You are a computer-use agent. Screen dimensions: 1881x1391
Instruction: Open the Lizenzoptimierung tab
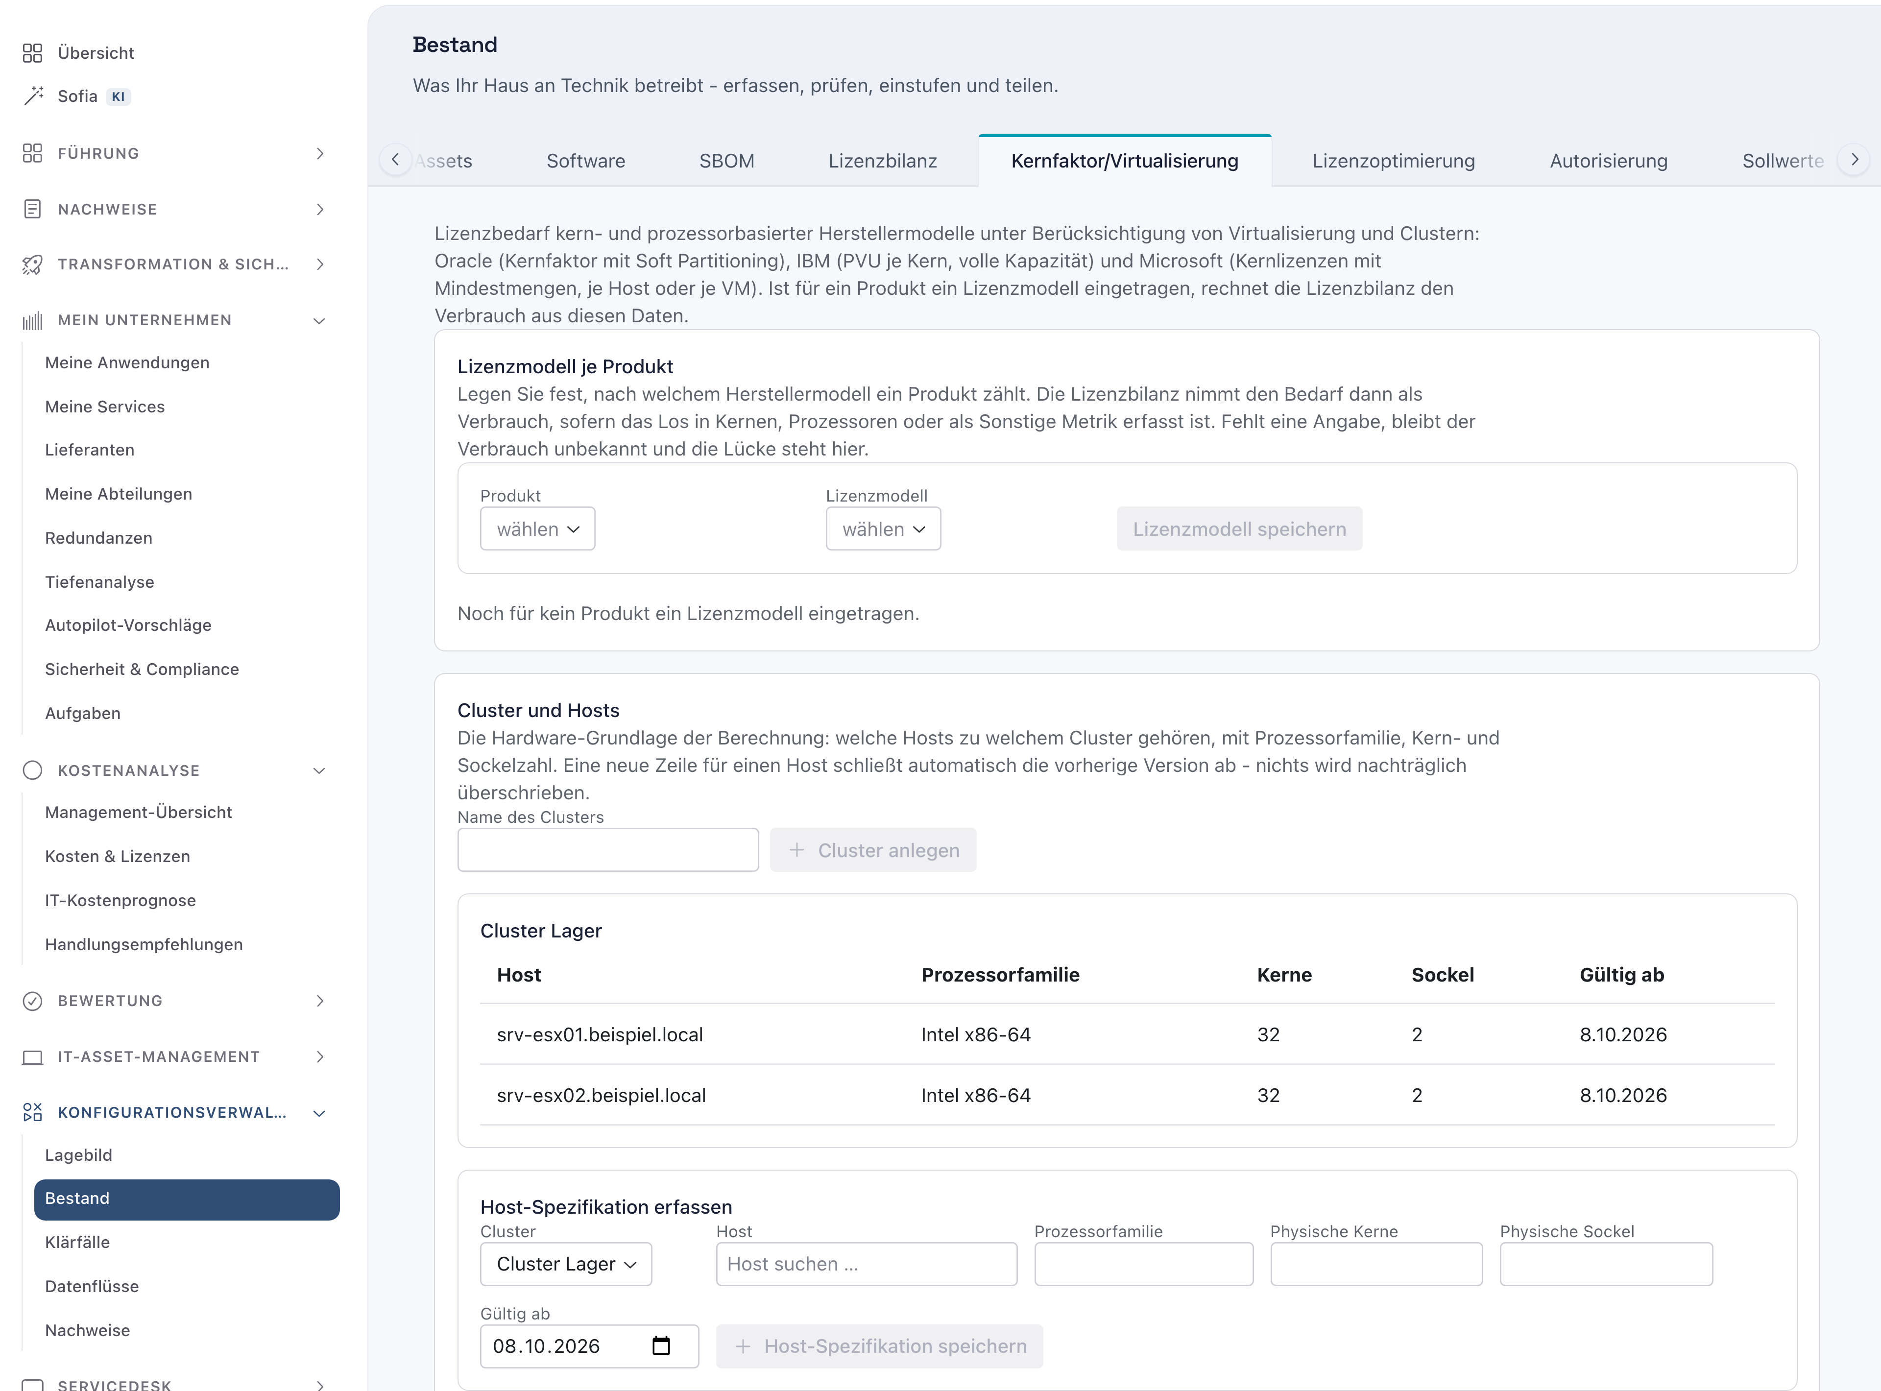pyautogui.click(x=1394, y=161)
